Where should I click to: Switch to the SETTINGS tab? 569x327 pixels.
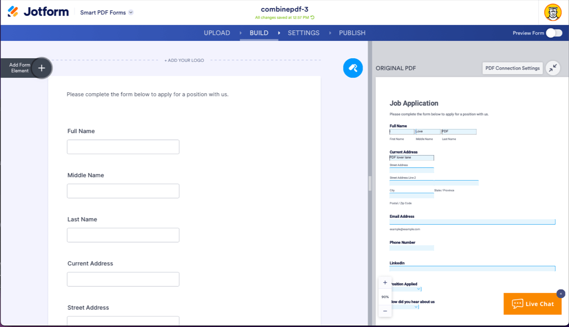(304, 33)
